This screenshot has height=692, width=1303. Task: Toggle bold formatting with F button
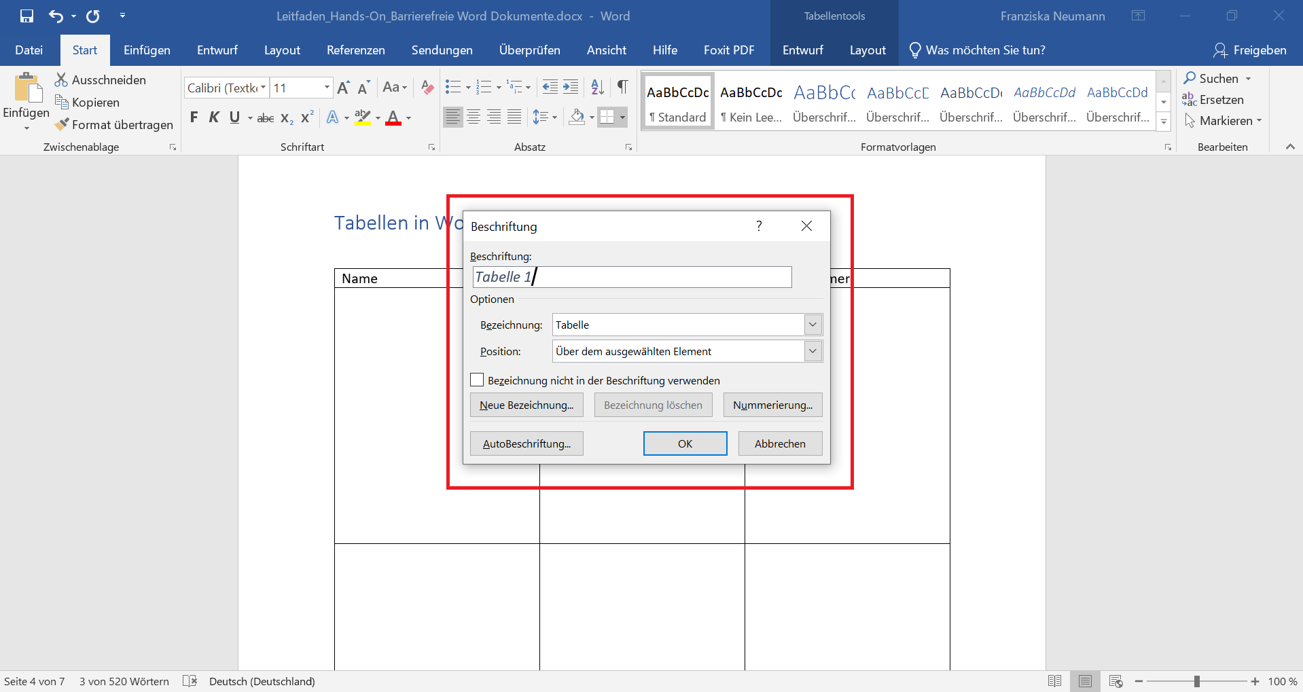(x=194, y=117)
